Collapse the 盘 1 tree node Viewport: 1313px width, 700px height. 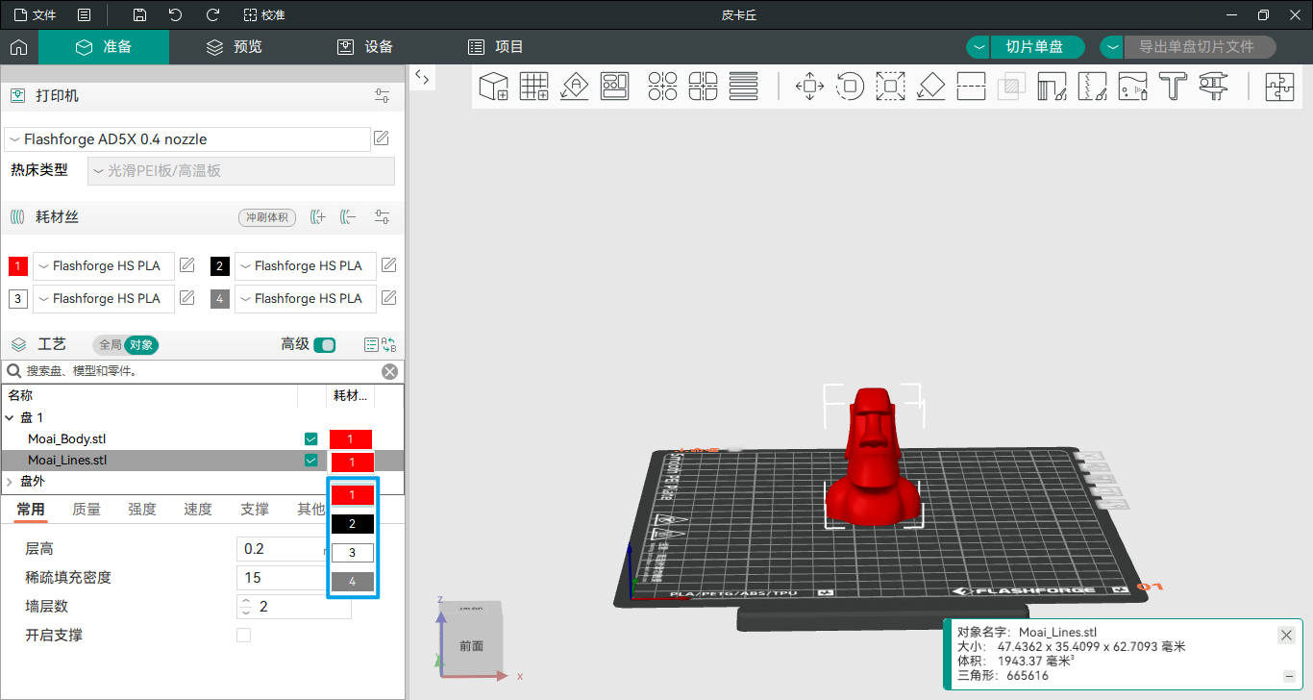coord(11,418)
